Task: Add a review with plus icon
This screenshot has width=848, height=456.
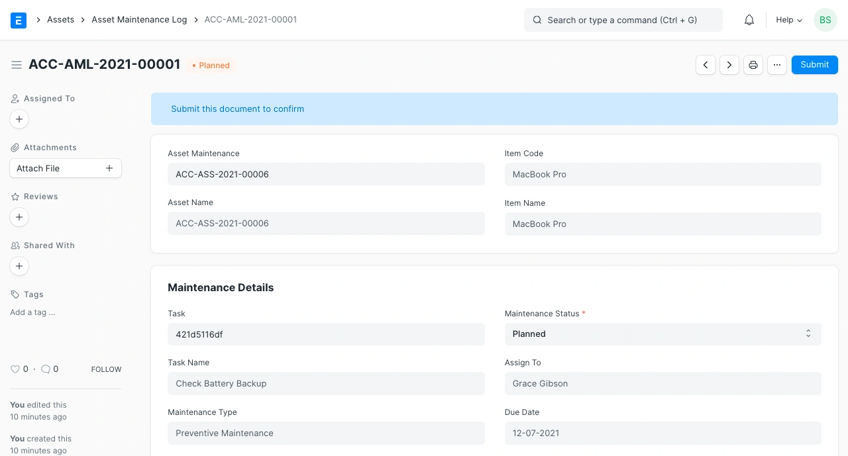Action: (19, 217)
